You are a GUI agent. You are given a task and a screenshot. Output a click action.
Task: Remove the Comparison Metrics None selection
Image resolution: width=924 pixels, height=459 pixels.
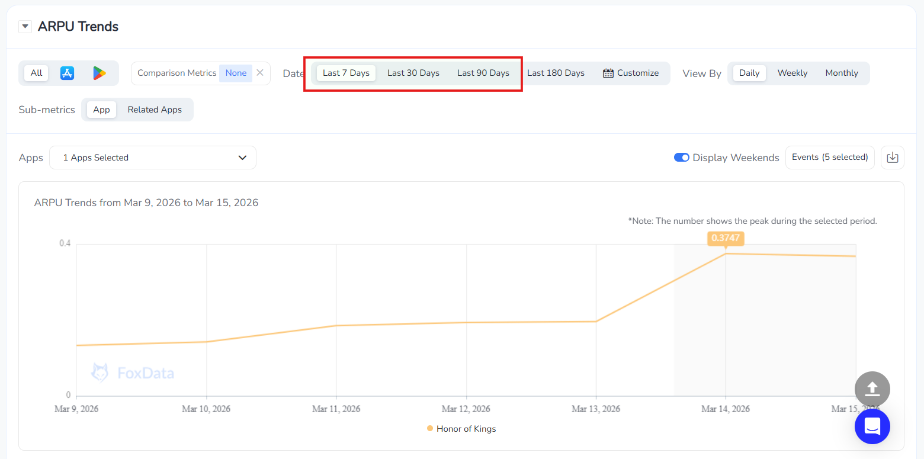pos(260,73)
